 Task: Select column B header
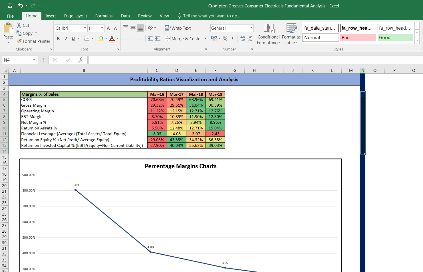pyautogui.click(x=84, y=70)
